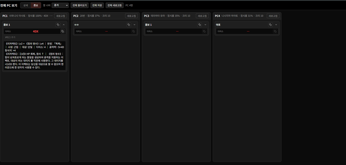
Task: Copy the dice value in PC2's ㅁㅁ combo
Action: click(x=133, y=31)
